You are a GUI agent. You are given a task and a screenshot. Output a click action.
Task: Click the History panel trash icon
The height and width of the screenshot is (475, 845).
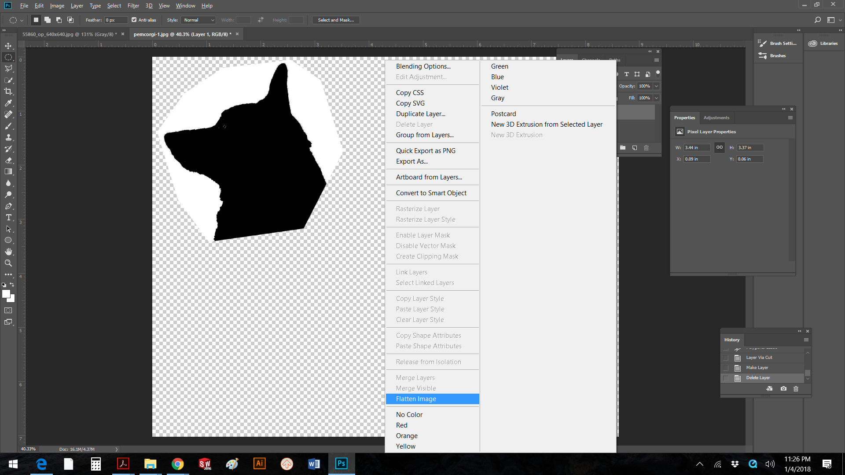point(796,389)
